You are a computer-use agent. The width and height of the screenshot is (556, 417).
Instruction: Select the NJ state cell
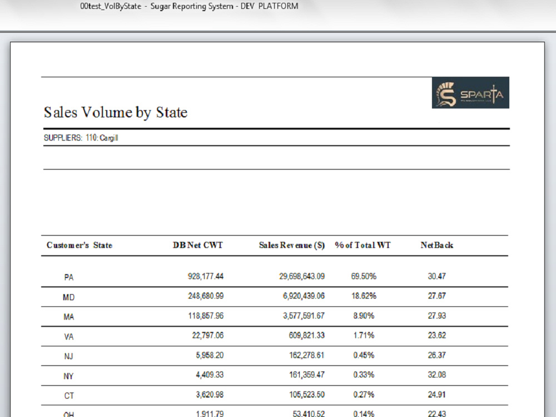[x=69, y=356]
